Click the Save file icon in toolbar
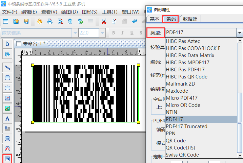Viewport: 243px width, 163px height. pyautogui.click(x=26, y=22)
